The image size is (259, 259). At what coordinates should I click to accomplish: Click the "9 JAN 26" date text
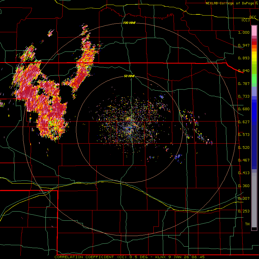tap(179, 257)
